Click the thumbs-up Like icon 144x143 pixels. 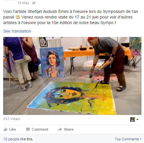5,129
